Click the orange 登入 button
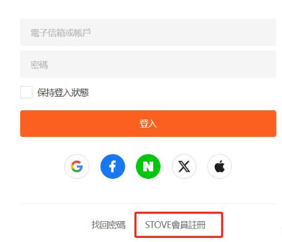 [148, 123]
